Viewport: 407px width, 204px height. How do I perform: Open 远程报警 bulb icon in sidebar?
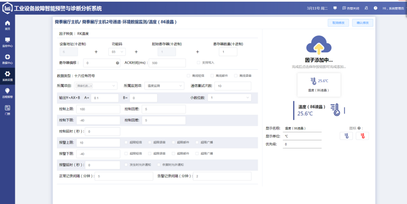7,93
